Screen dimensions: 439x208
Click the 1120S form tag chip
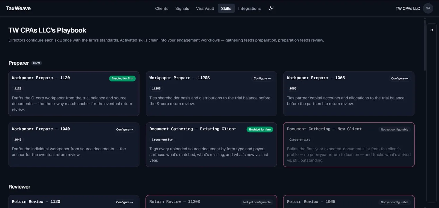tap(156, 88)
